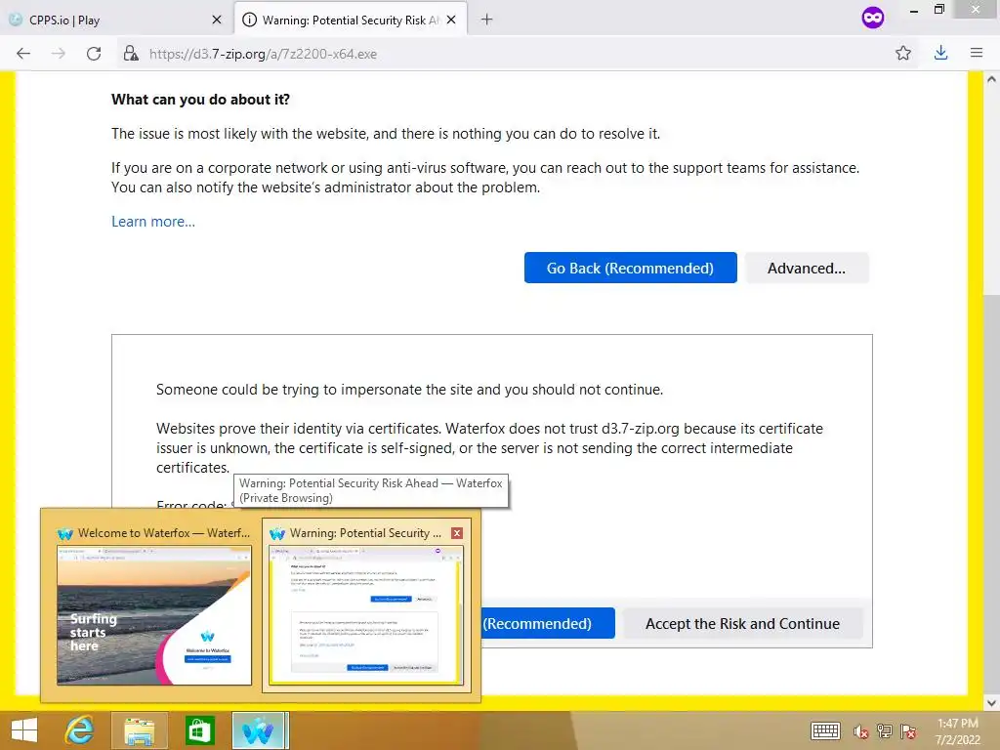
Task: Open the Learn more... link
Action: click(153, 222)
